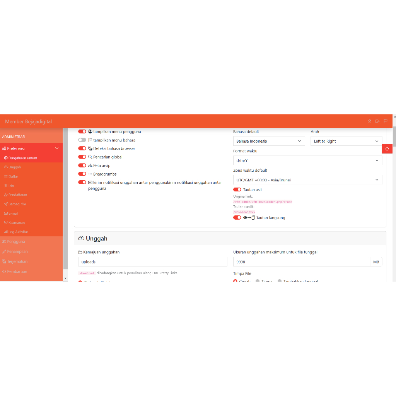Turn off Breadcrumbs switch

tap(82, 174)
